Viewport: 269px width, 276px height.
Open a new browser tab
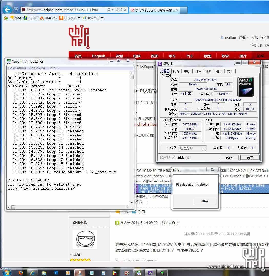point(183,10)
